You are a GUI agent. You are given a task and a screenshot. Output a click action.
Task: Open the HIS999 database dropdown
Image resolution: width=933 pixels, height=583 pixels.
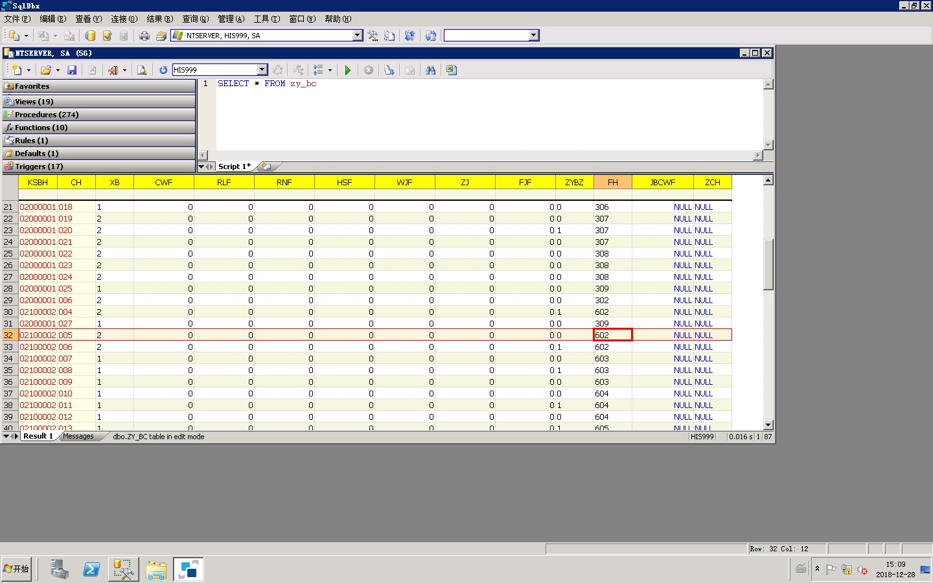coord(262,70)
